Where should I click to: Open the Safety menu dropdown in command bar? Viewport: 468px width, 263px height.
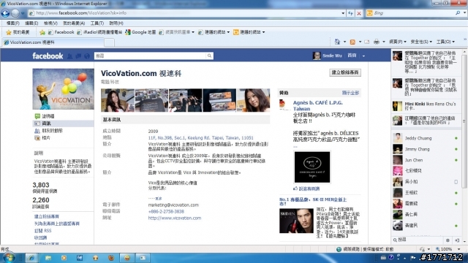click(x=421, y=42)
